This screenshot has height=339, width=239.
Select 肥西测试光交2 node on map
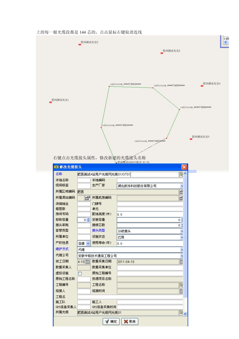pos(80,45)
